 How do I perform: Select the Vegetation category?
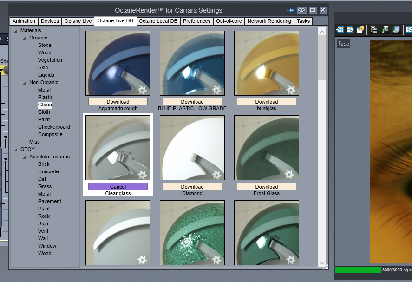50,60
